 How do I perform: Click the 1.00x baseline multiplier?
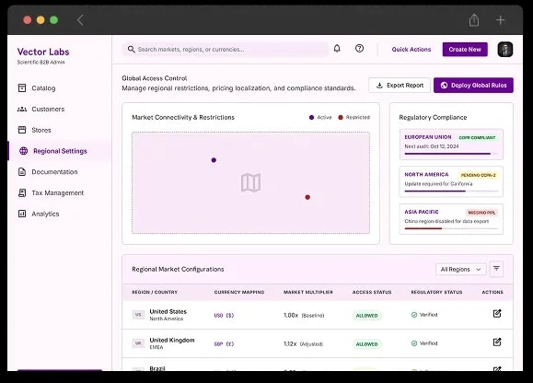point(304,316)
